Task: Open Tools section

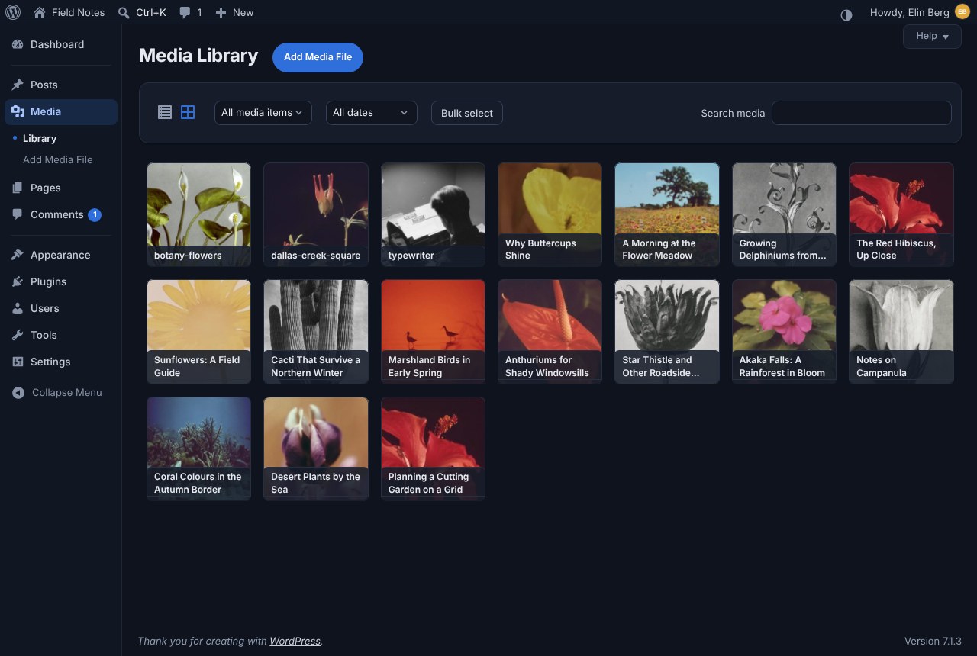Action: (61, 335)
